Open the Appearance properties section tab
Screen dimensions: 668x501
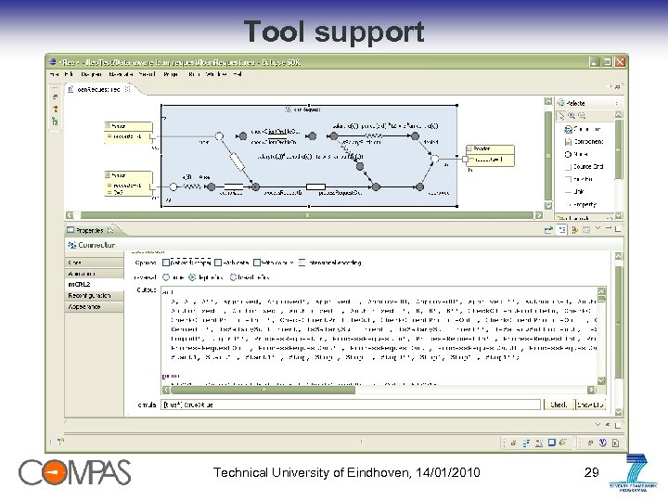(94, 306)
